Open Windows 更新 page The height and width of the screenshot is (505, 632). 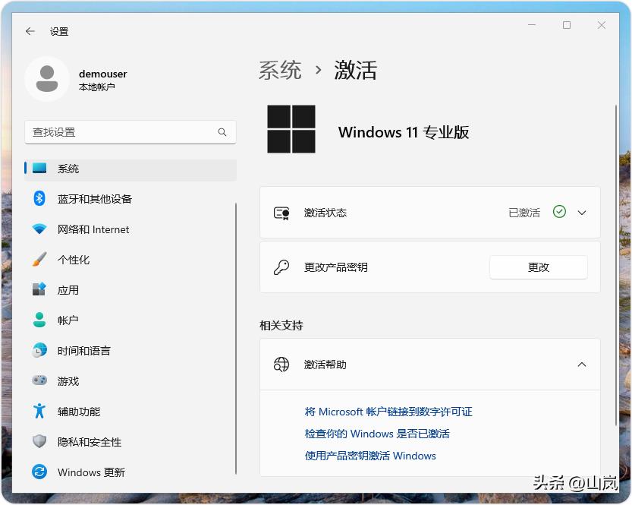coord(130,472)
